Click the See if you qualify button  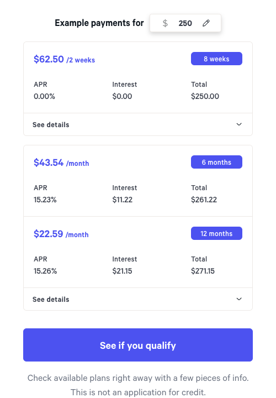[x=138, y=345]
